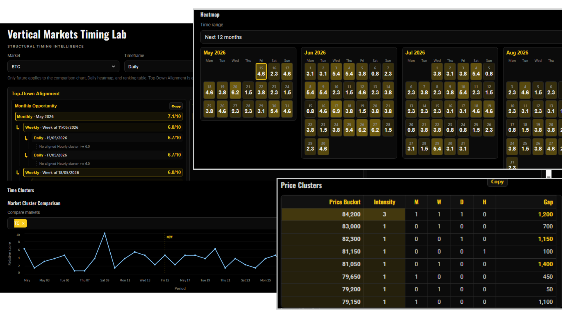The height and width of the screenshot is (316, 562).
Task: Remove the TC market chip with the x
Action: click(x=23, y=223)
